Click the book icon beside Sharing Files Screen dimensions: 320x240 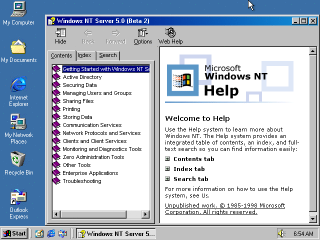[56, 101]
